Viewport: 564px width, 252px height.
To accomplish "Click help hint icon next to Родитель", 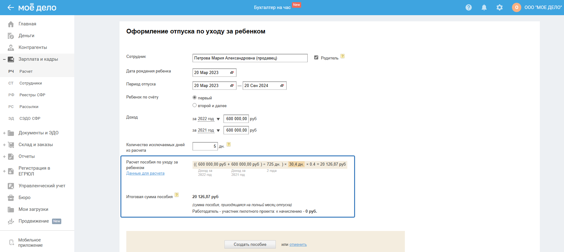I will tap(343, 56).
